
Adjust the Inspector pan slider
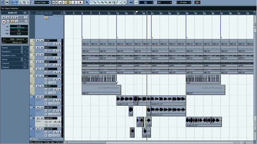pyautogui.click(x=19, y=30)
